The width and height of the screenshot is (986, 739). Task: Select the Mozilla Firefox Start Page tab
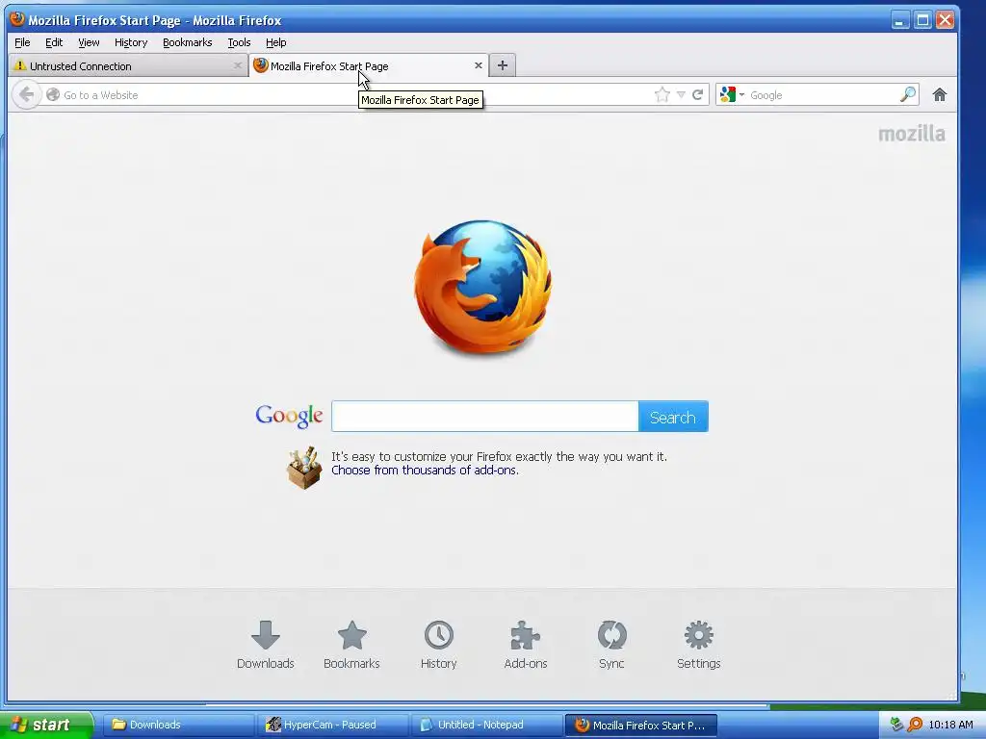pyautogui.click(x=369, y=65)
